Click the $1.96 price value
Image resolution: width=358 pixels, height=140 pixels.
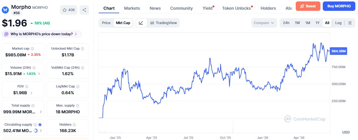coord(14,23)
